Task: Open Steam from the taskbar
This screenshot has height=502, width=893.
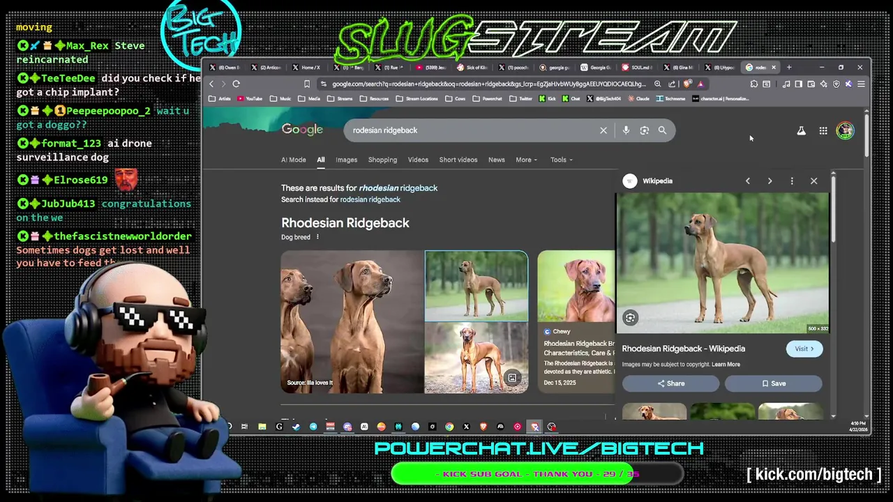Action: pyautogui.click(x=296, y=427)
